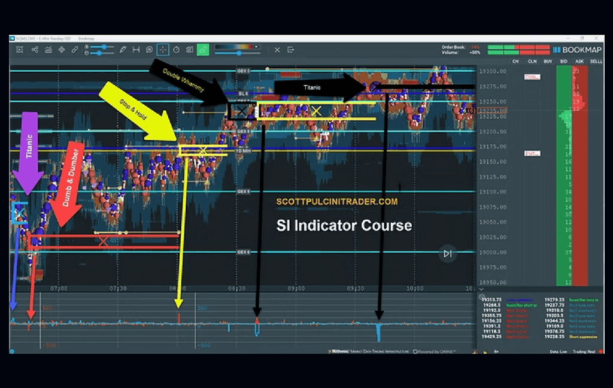Click the 19228.25 indicator value
Screen dimensions: 613x388
pos(554,337)
